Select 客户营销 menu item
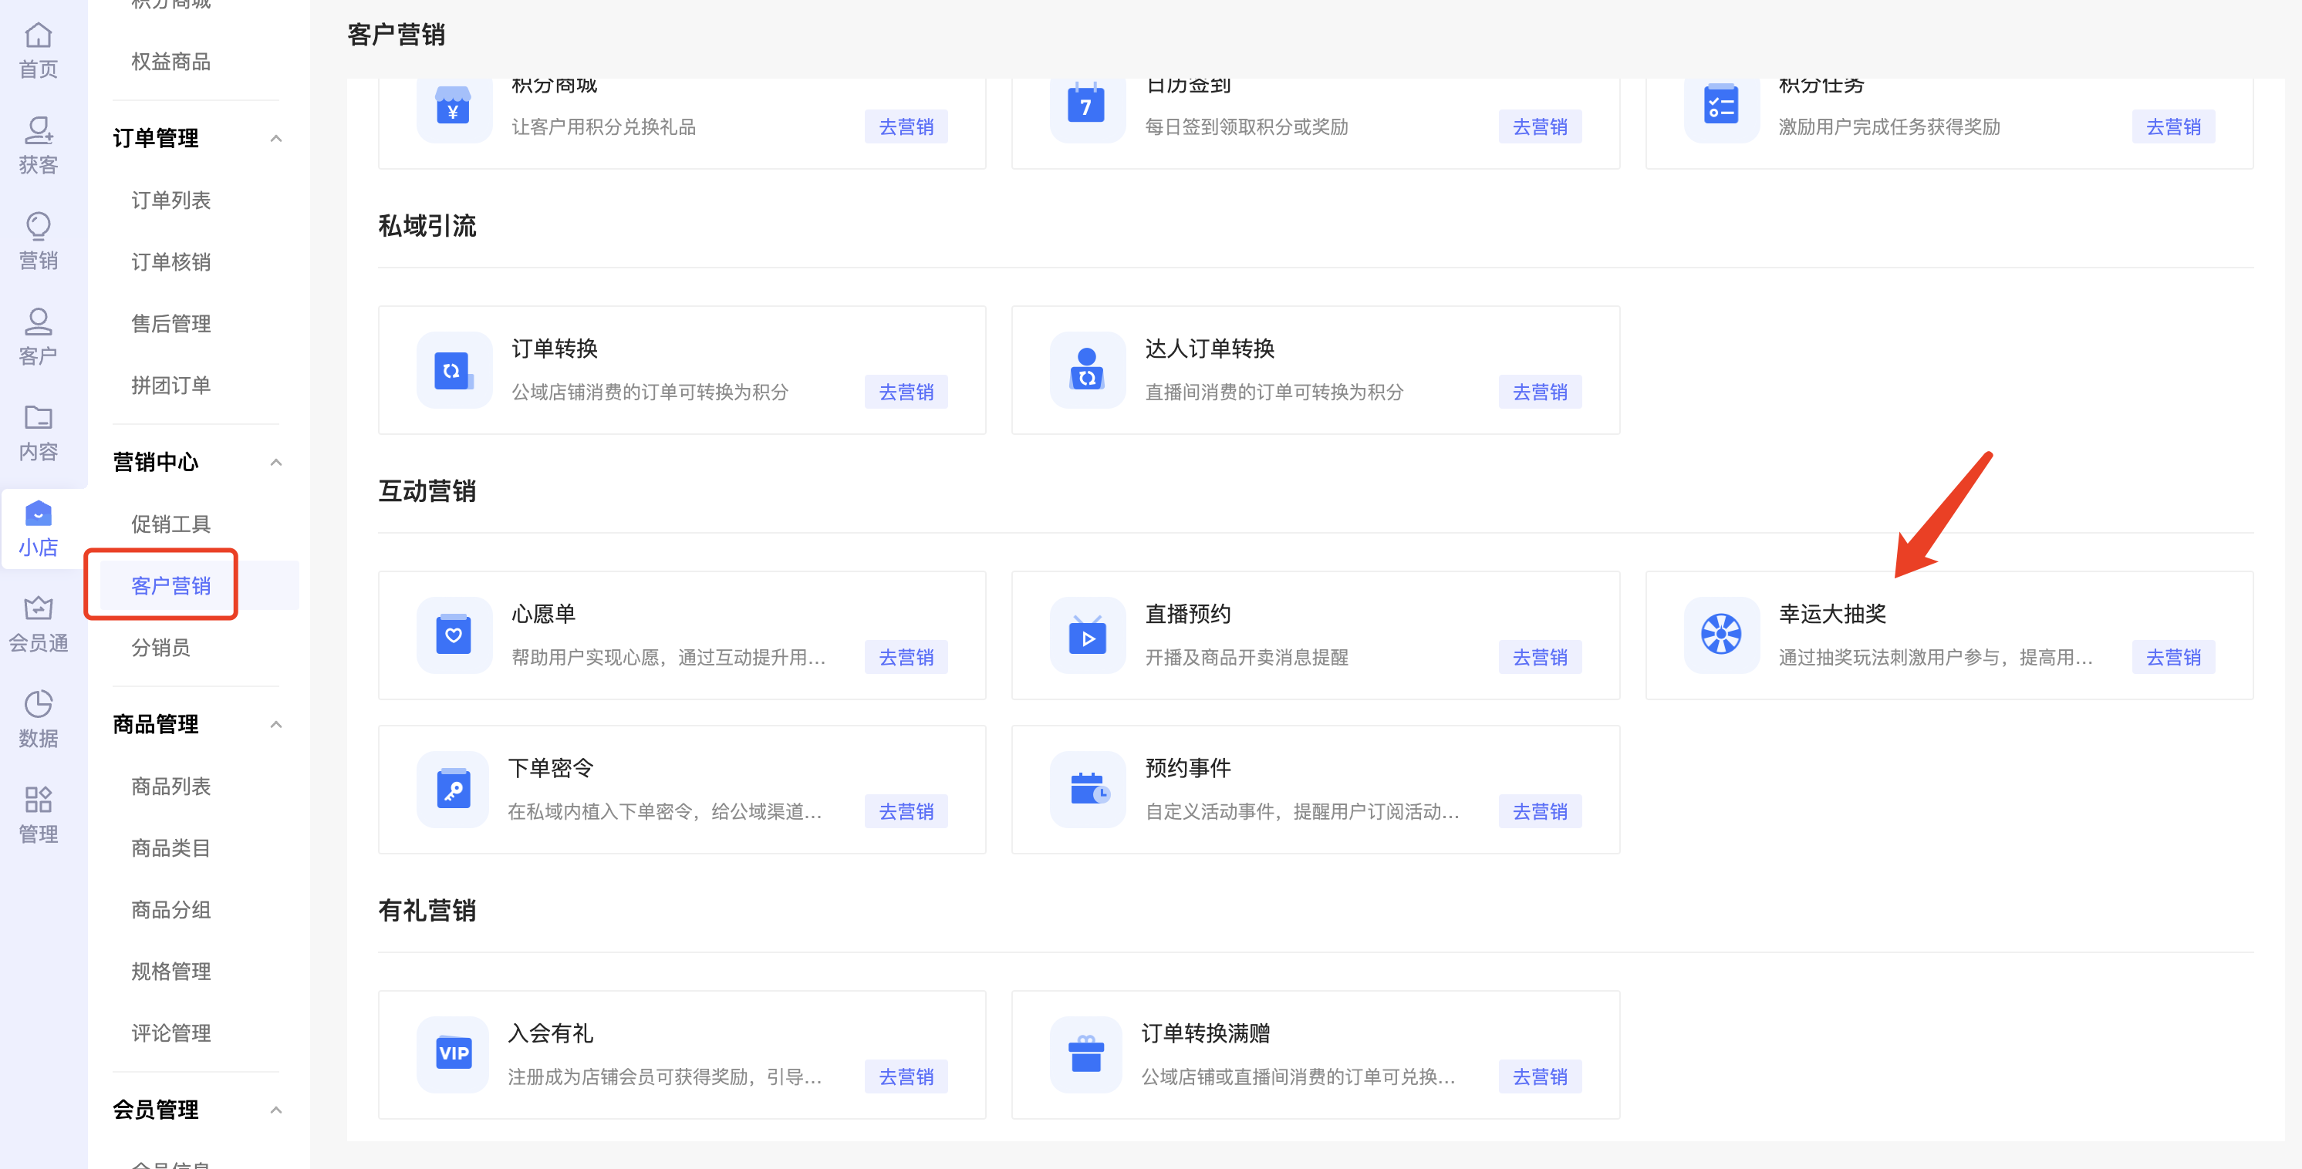Screen dimensions: 2302x1169 [x=170, y=586]
